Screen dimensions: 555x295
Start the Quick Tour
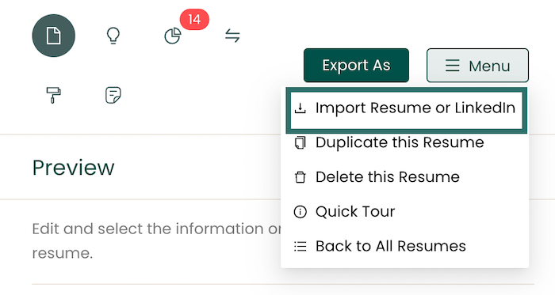point(404,211)
